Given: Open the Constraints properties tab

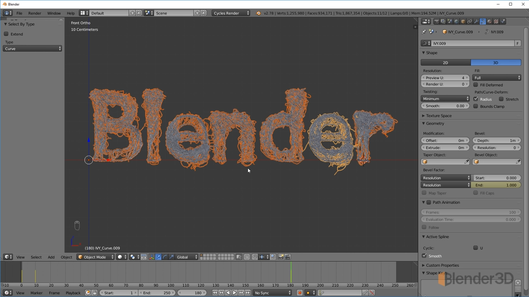Looking at the screenshot, I should pos(469,21).
